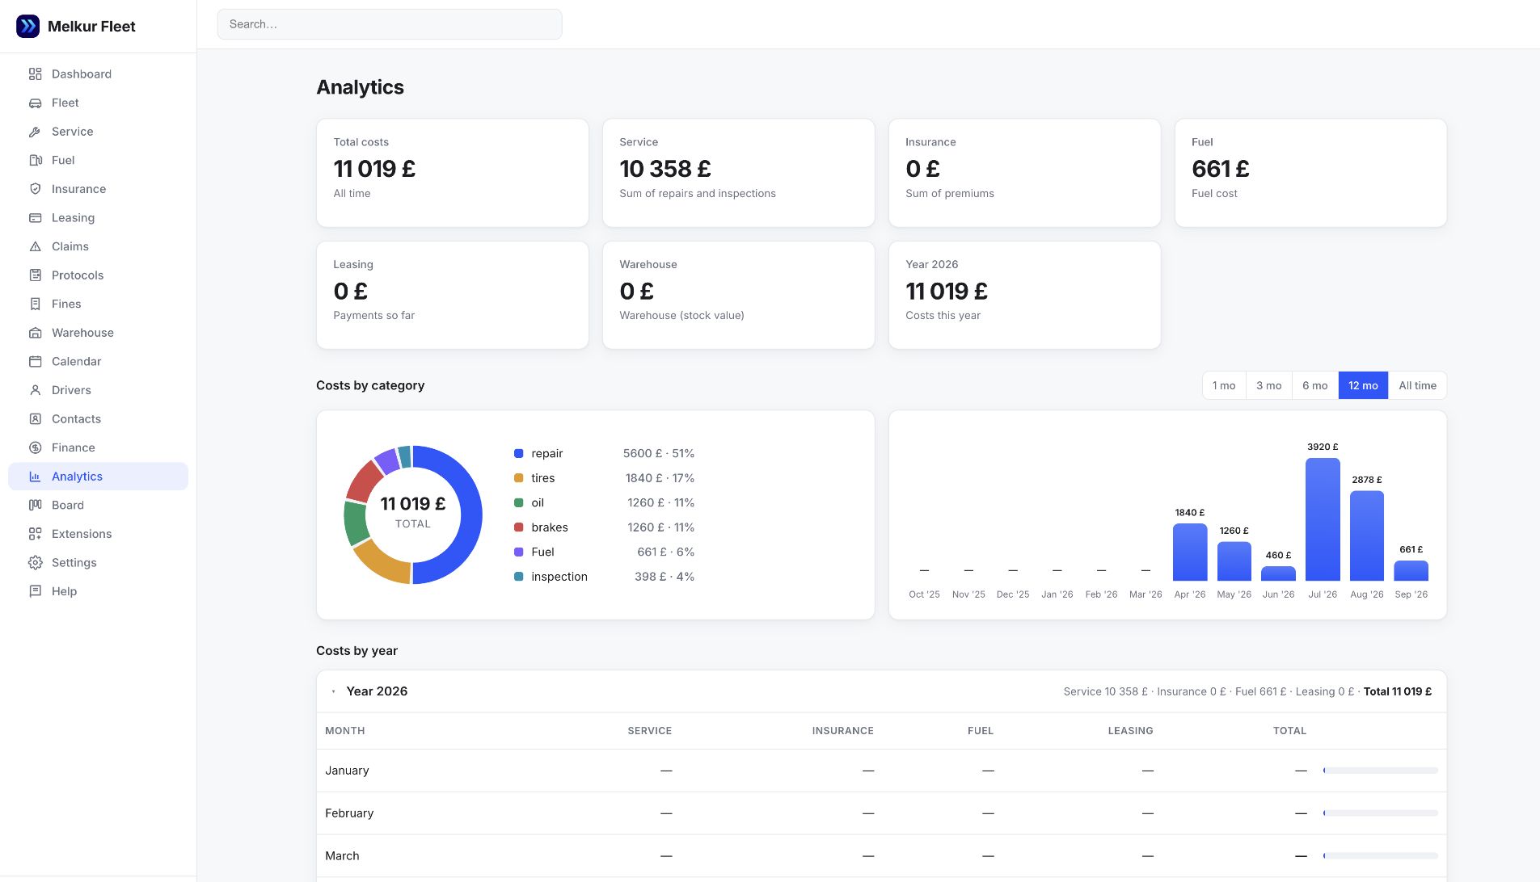The image size is (1540, 882).
Task: Open the Service menu label
Action: coord(73,132)
